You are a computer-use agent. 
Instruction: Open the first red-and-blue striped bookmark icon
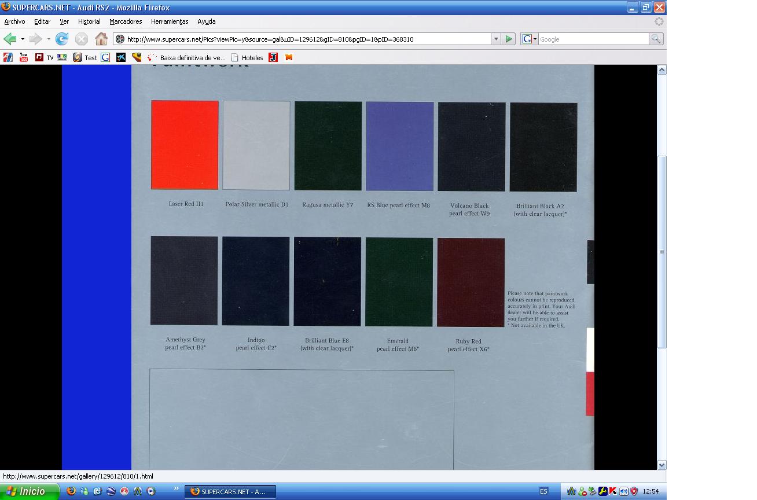click(x=8, y=57)
